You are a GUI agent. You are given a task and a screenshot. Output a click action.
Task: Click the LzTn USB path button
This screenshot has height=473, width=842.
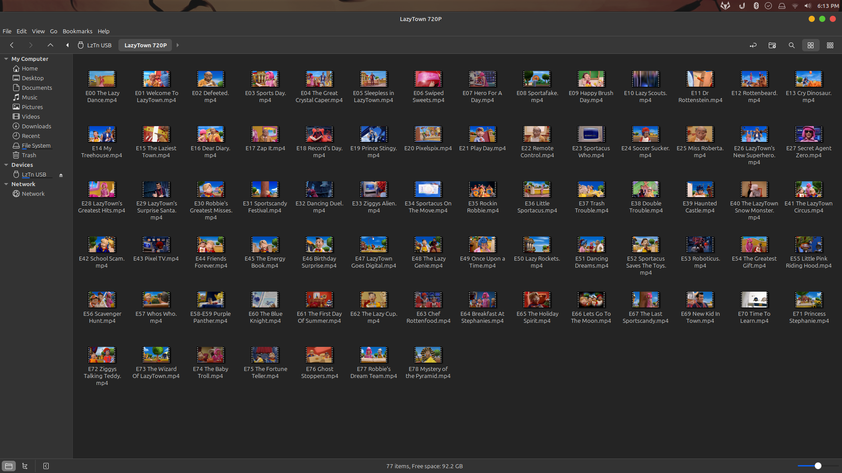coord(95,45)
